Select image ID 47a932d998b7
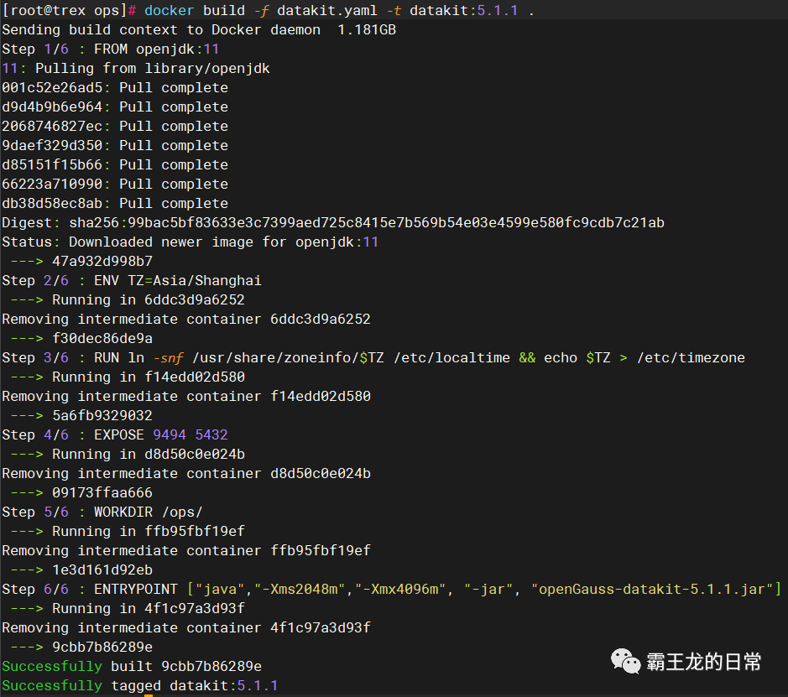Viewport: 788px width, 697px height. pyautogui.click(x=102, y=262)
